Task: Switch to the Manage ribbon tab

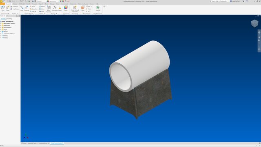Action: click(52, 4)
